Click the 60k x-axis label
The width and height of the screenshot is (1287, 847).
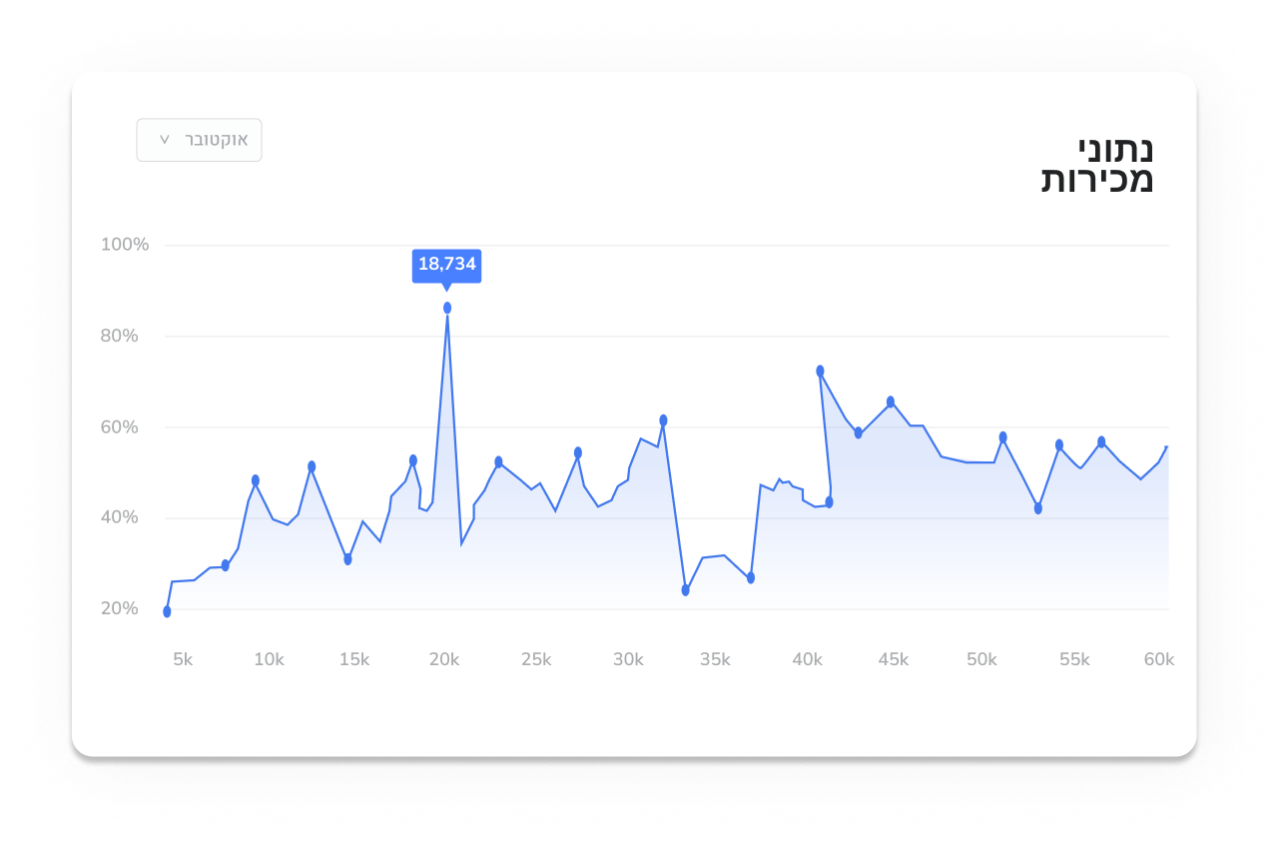(1159, 659)
